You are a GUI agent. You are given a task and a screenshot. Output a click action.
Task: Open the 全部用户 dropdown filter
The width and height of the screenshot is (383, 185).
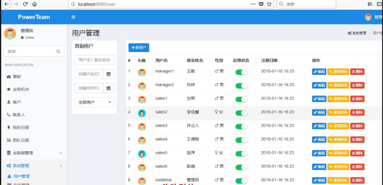pyautogui.click(x=94, y=102)
